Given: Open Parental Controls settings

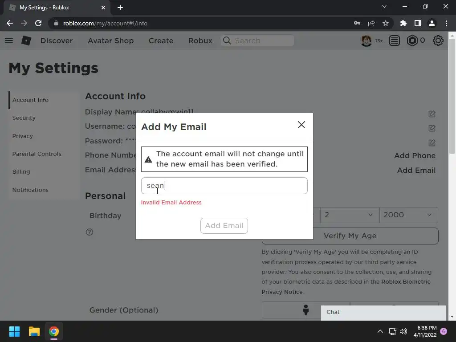Looking at the screenshot, I should pos(37,154).
